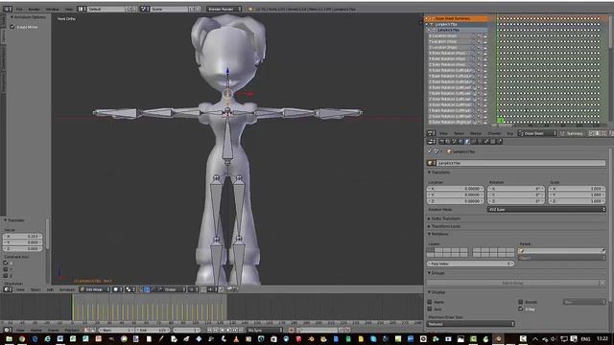The width and height of the screenshot is (614, 345).
Task: Select the Dope Sheet Summary channel row
Action: 457,18
